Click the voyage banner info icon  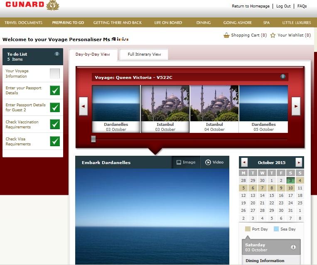click(283, 76)
